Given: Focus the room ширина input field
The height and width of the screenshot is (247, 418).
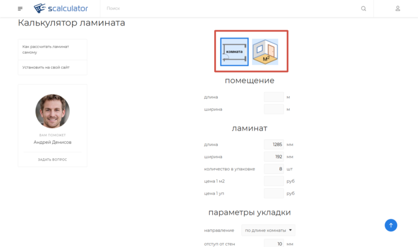Looking at the screenshot, I should [x=274, y=109].
